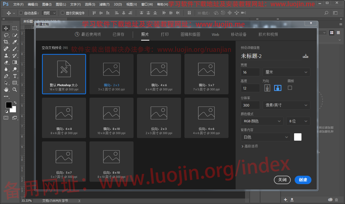Select the Move tool in the toolbox
Screen dimensions: 345x204
point(6,28)
